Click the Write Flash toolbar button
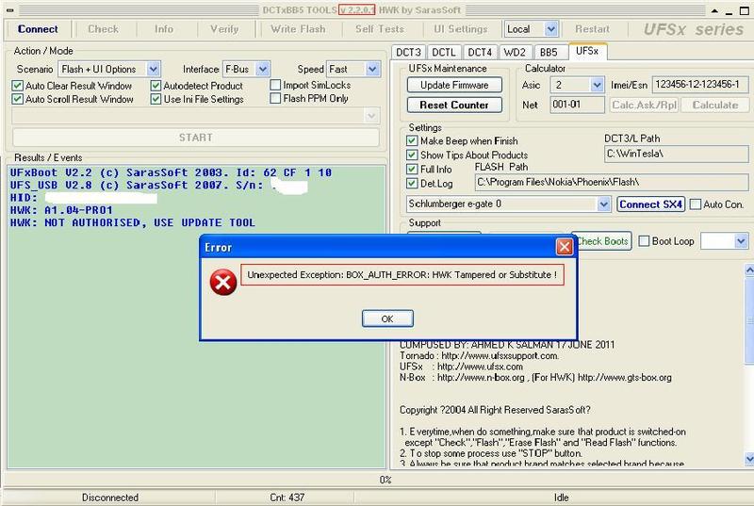This screenshot has height=506, width=754. [298, 29]
